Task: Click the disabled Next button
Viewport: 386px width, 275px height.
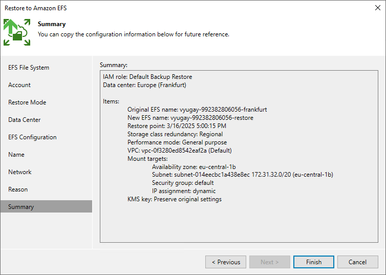Action: (x=270, y=262)
